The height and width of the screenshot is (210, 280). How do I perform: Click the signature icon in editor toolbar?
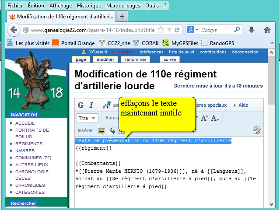[106, 105]
